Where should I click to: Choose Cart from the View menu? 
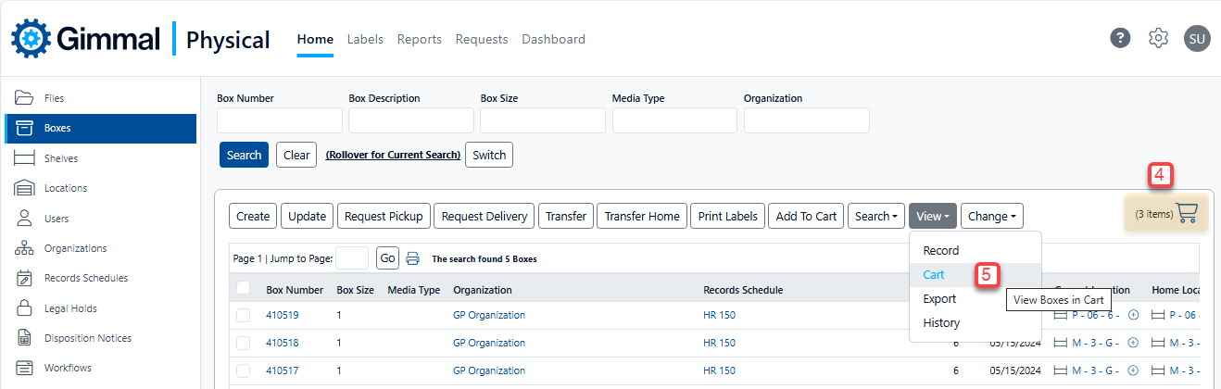click(934, 275)
